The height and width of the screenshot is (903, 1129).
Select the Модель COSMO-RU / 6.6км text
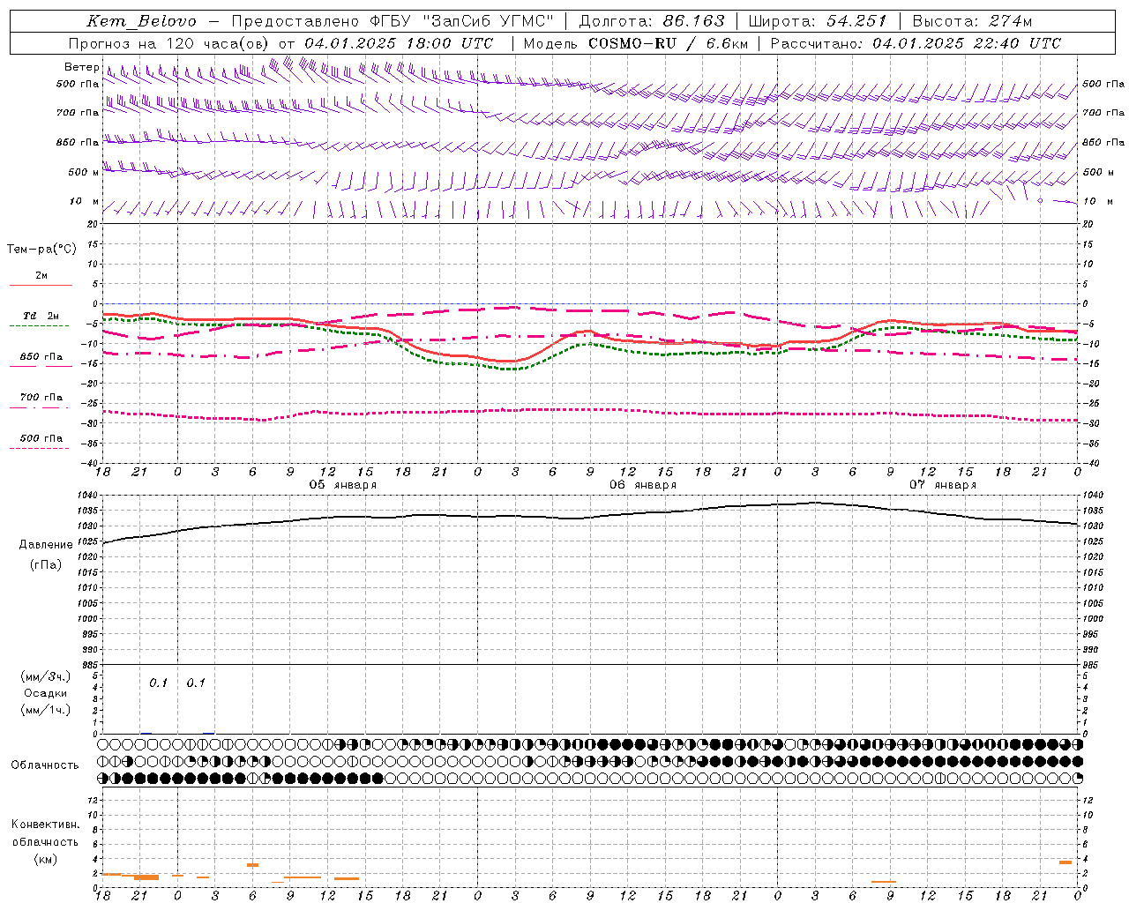[635, 43]
